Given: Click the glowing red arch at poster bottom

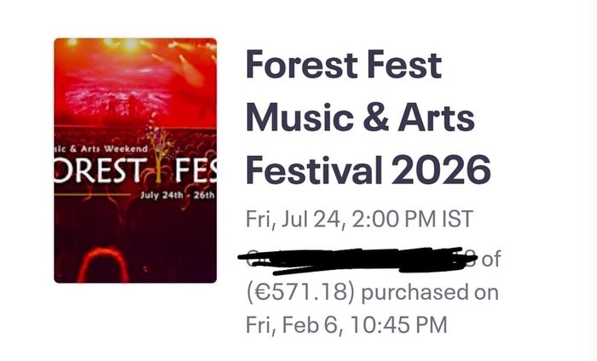Looking at the screenshot, I should pos(101,264).
